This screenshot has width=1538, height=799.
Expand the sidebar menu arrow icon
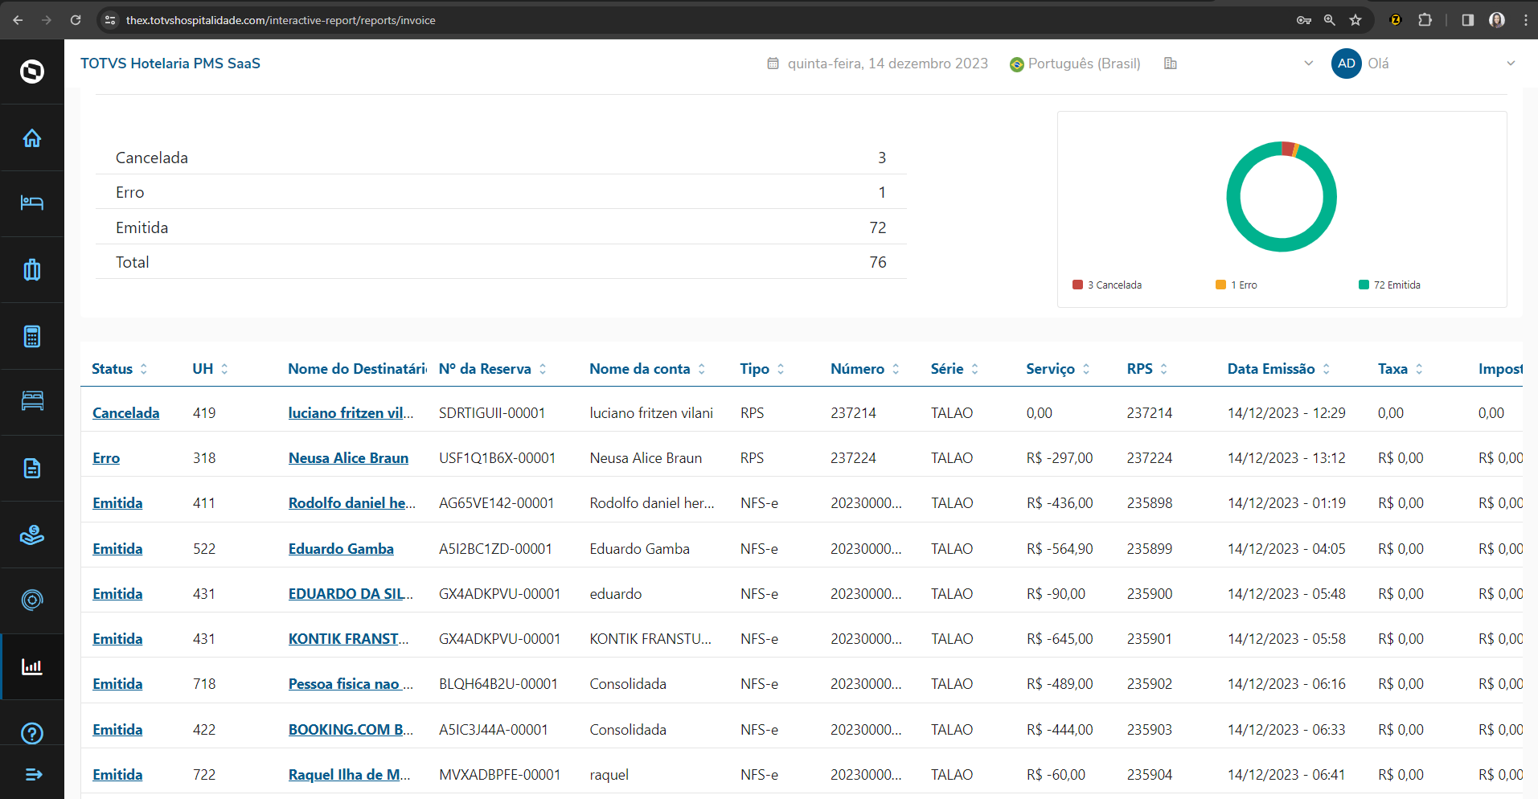click(x=33, y=774)
